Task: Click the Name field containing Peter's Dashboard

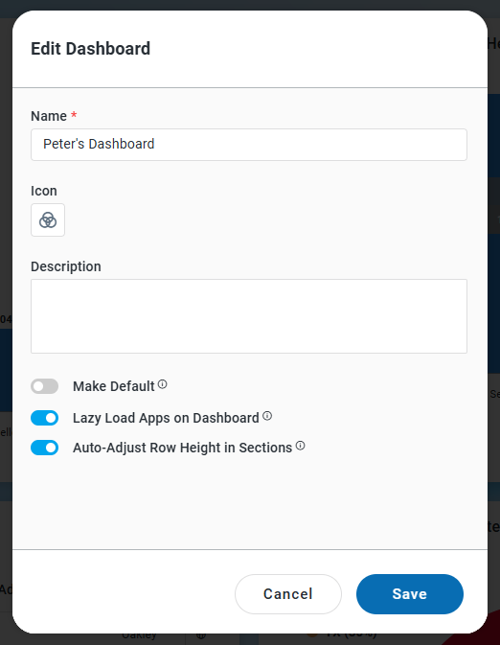Action: pos(249,145)
